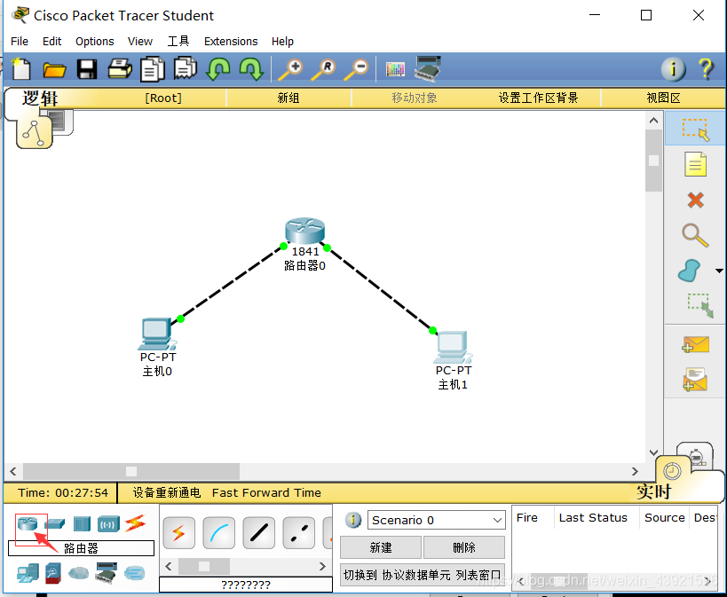
Task: Switch to the 逻辑 workspace tab
Action: (40, 98)
